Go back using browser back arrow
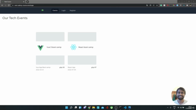 (x=2, y=5)
